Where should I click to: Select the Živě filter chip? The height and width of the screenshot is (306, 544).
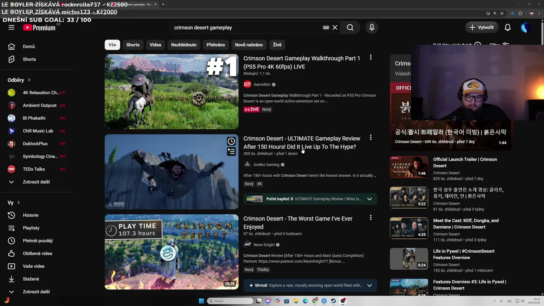pyautogui.click(x=277, y=45)
